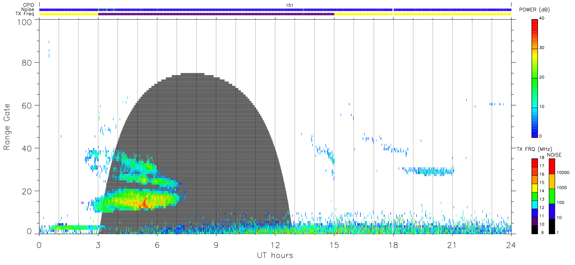Click the '10000' label on NOISE scale
575x265 pixels.
pyautogui.click(x=563, y=172)
